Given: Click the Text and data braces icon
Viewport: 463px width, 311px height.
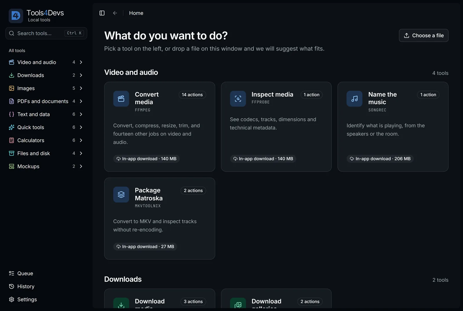Looking at the screenshot, I should click(x=12, y=114).
